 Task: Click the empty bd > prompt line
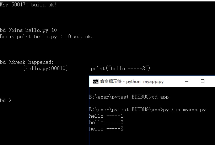pos(6,101)
